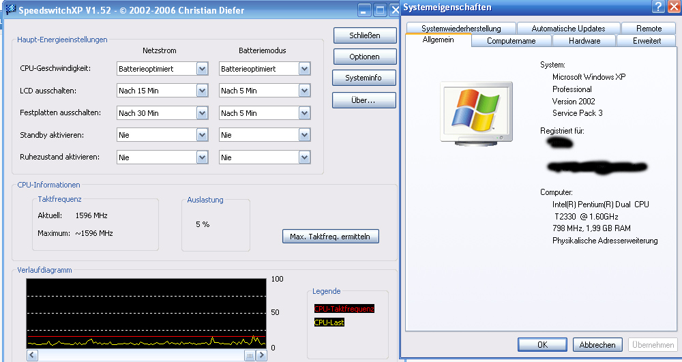This screenshot has width=682, height=362.
Task: Click Abbrechen in Systemeigenschaften
Action: tap(597, 345)
